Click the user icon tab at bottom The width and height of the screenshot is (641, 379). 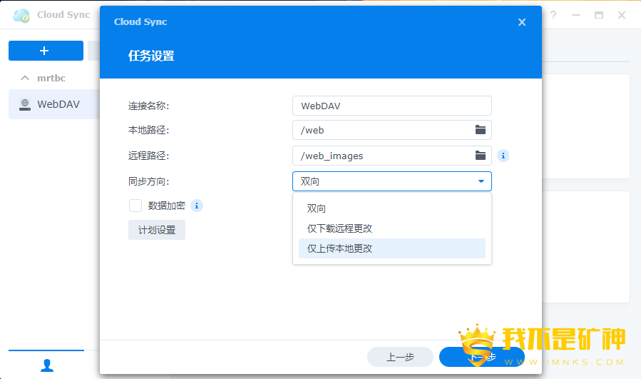point(46,365)
